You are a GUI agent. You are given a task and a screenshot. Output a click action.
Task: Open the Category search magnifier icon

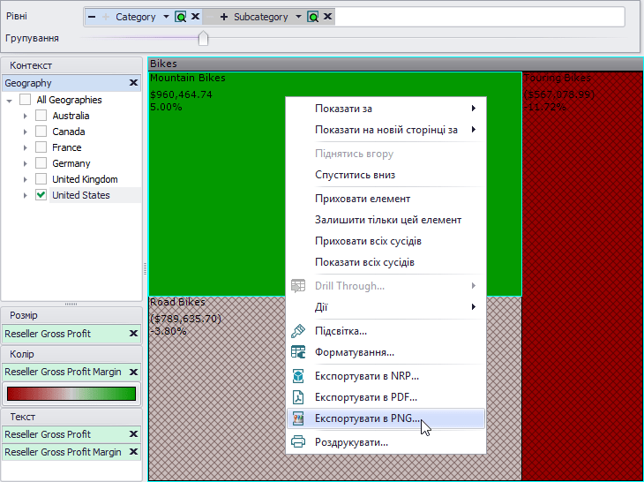coord(180,17)
